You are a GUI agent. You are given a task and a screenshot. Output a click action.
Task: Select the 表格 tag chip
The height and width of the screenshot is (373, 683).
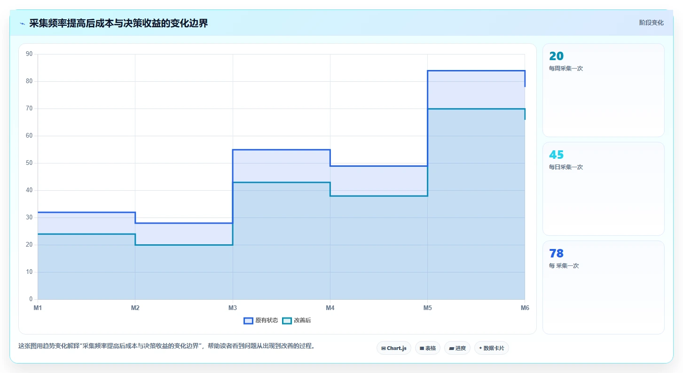(x=428, y=348)
